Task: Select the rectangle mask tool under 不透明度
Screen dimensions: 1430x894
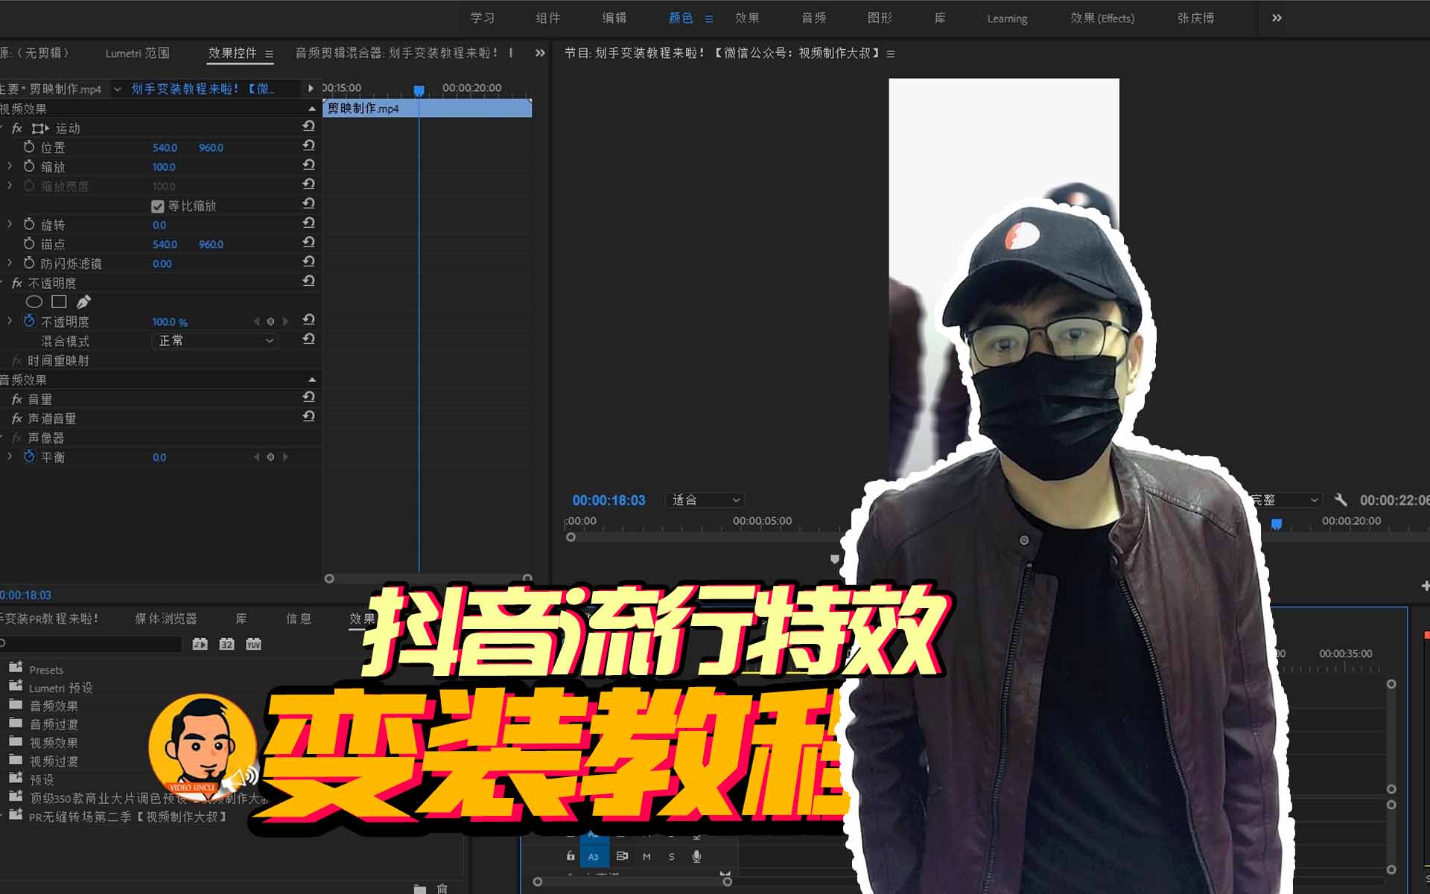Action: [x=60, y=301]
